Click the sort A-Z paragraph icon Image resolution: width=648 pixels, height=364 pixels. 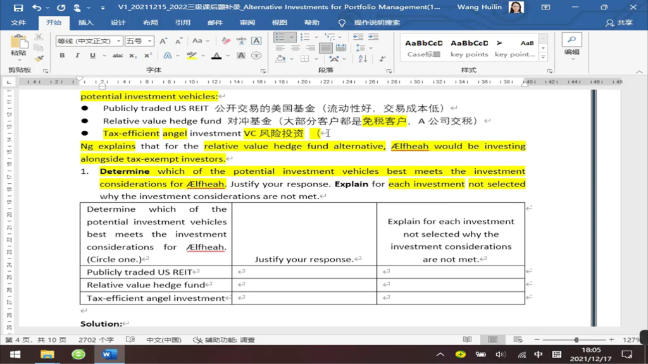coord(363,58)
